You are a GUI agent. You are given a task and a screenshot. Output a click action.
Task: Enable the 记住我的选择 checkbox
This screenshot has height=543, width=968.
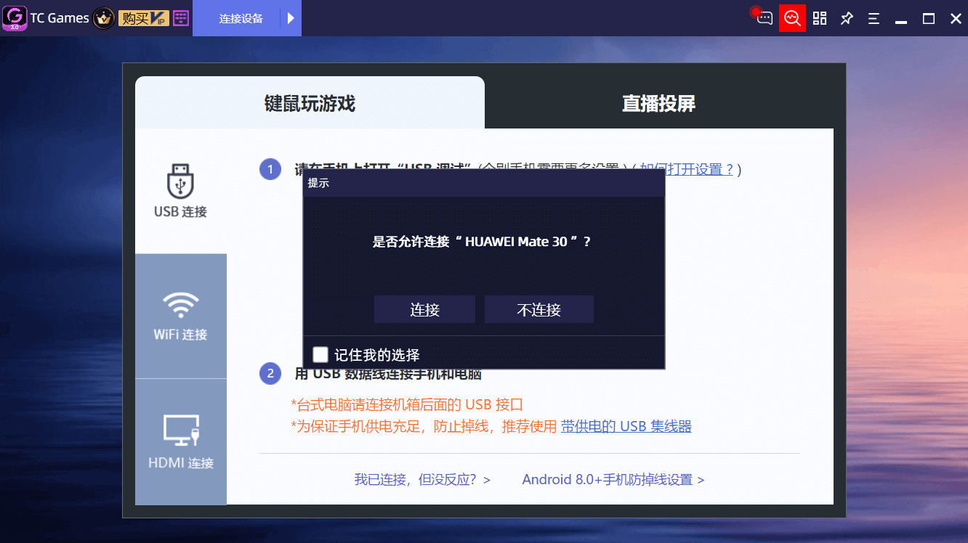click(320, 354)
